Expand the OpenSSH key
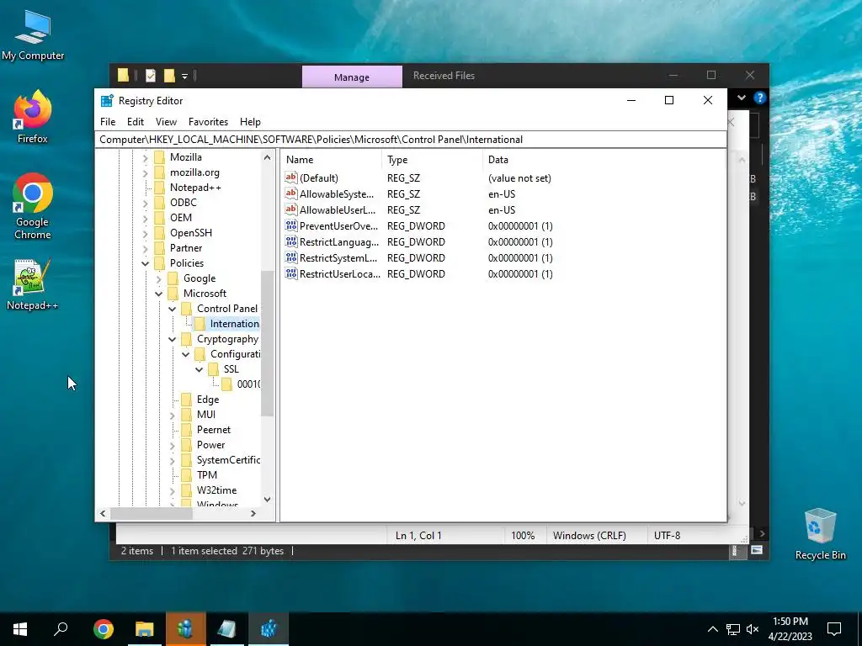The image size is (862, 646). (x=145, y=233)
